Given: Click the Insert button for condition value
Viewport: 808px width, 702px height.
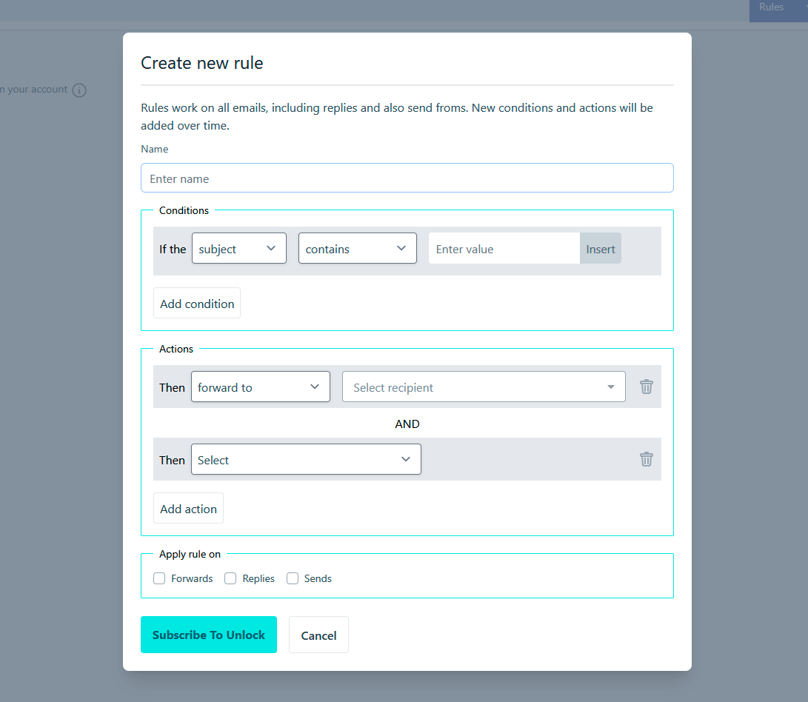Looking at the screenshot, I should (x=601, y=248).
